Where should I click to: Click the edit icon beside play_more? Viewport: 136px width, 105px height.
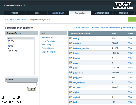click(x=70, y=73)
